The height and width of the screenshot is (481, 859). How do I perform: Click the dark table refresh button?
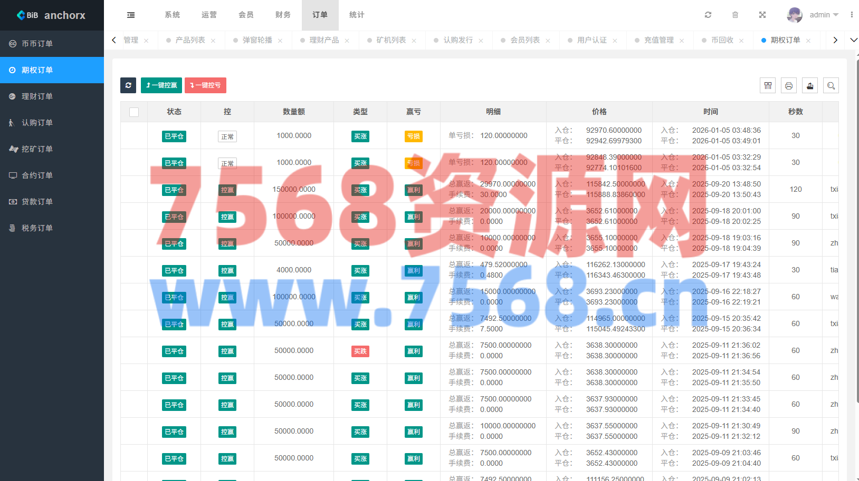128,85
